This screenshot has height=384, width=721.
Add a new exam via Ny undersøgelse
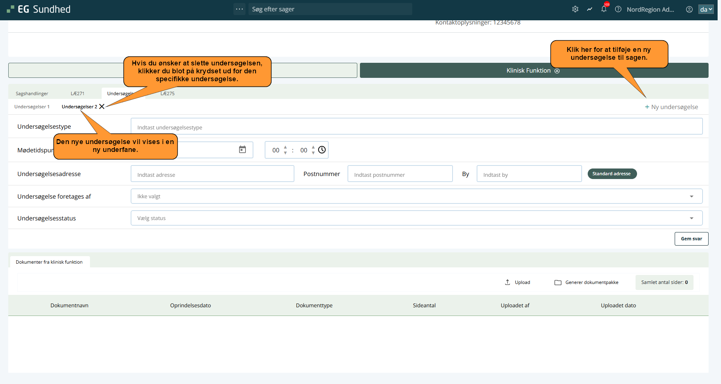pos(671,107)
